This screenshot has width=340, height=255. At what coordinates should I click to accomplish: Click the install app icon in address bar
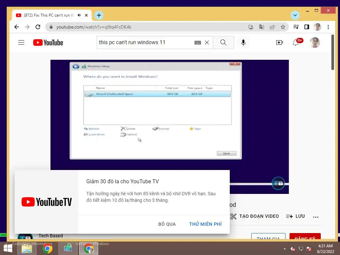(251, 27)
